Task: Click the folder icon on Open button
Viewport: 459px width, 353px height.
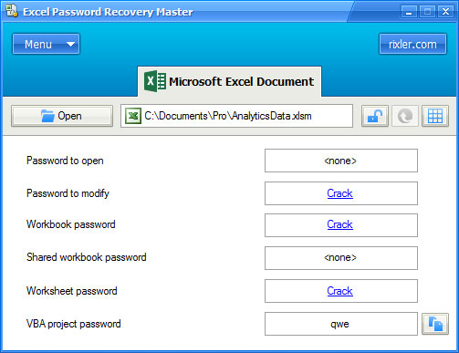Action: pos(47,116)
